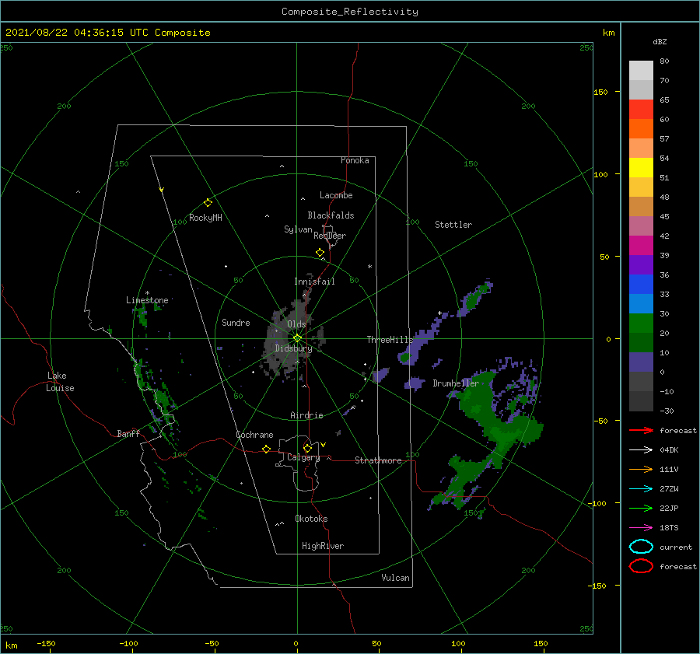Image resolution: width=700 pixels, height=654 pixels.
Task: Click the 150 label on right km axis
Action: coord(600,92)
